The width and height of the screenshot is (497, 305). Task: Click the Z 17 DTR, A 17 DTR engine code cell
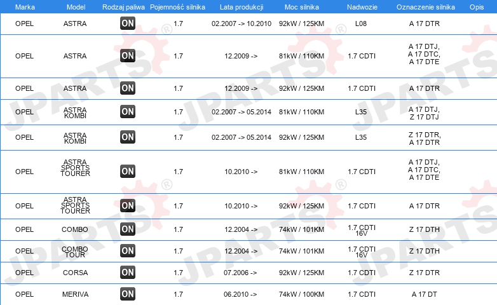424,139
